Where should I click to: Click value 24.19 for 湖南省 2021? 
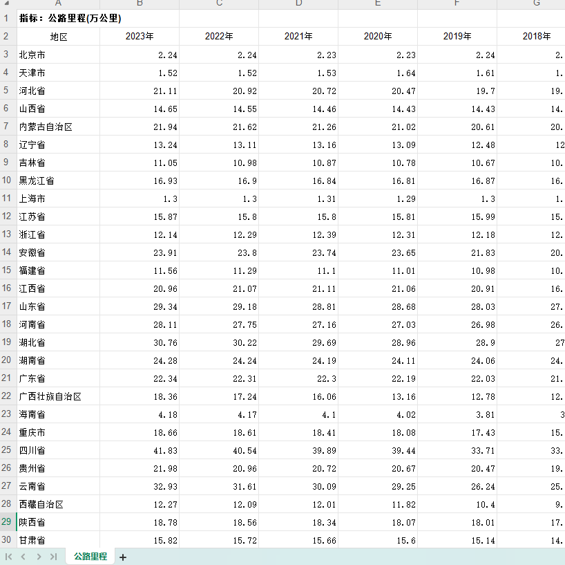(x=298, y=360)
